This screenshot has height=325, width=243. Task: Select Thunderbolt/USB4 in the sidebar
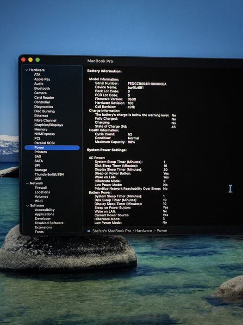pos(49,174)
